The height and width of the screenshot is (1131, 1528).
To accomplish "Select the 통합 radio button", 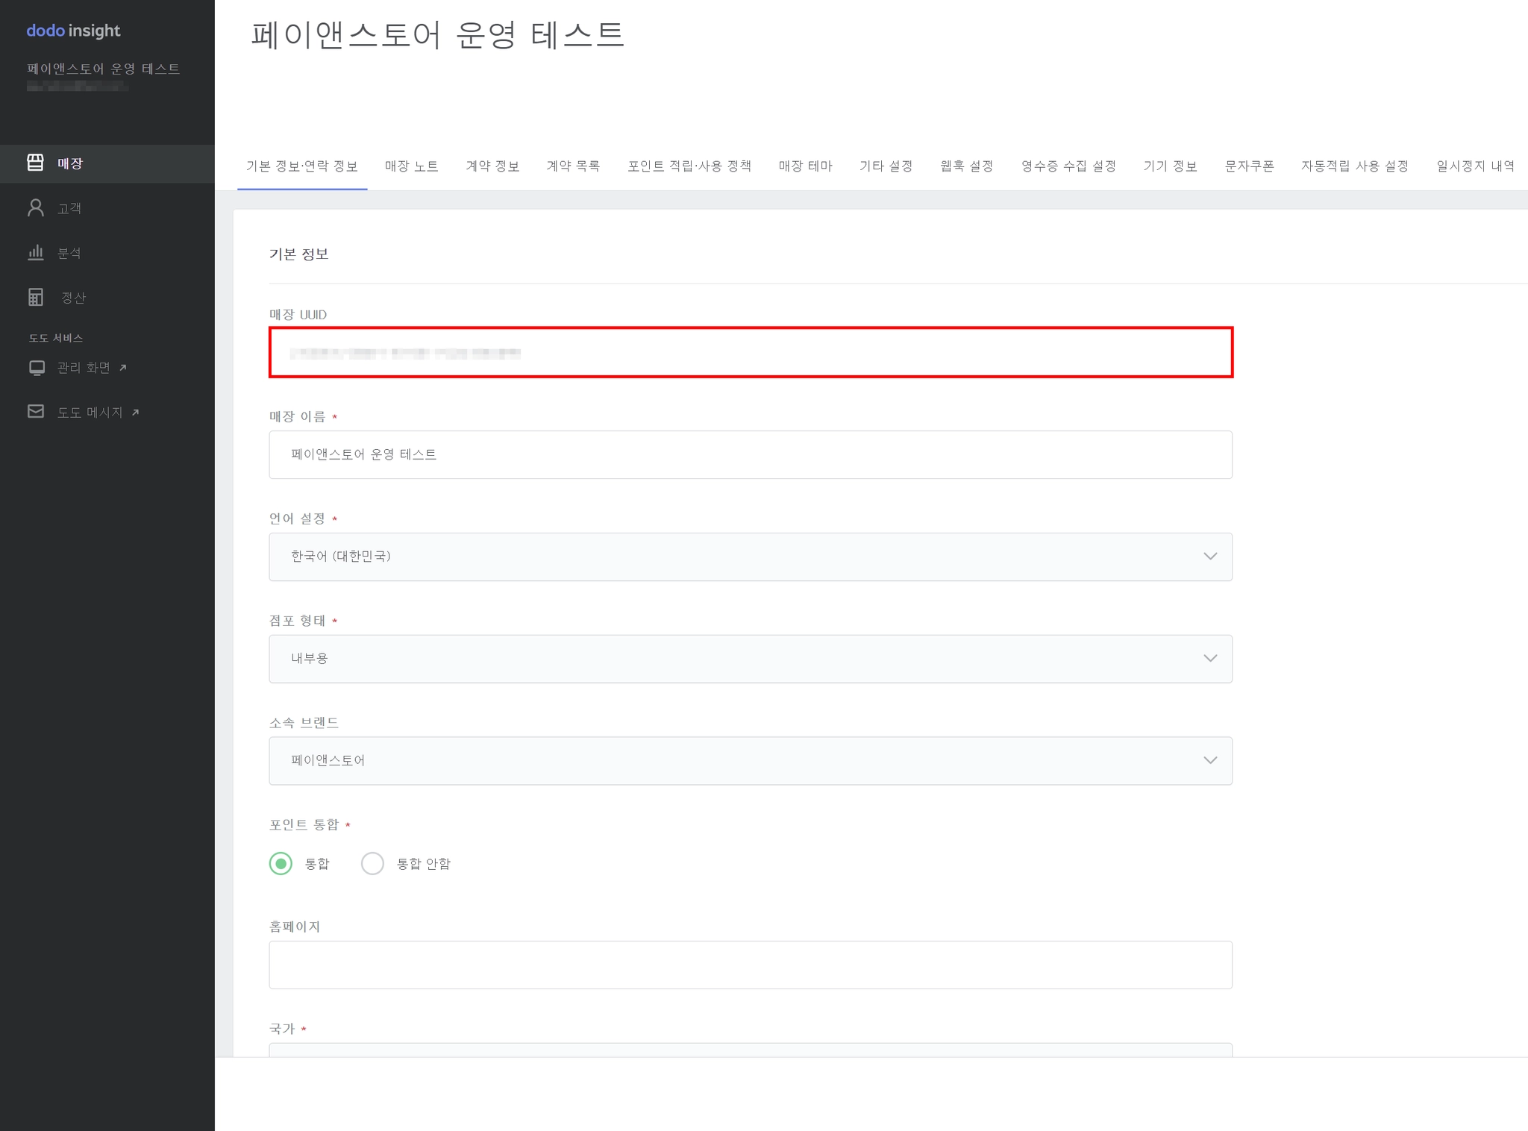I will (281, 863).
